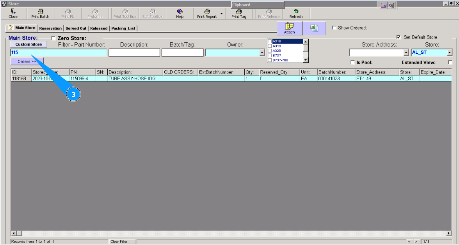Open the Served Out tab

76,28
